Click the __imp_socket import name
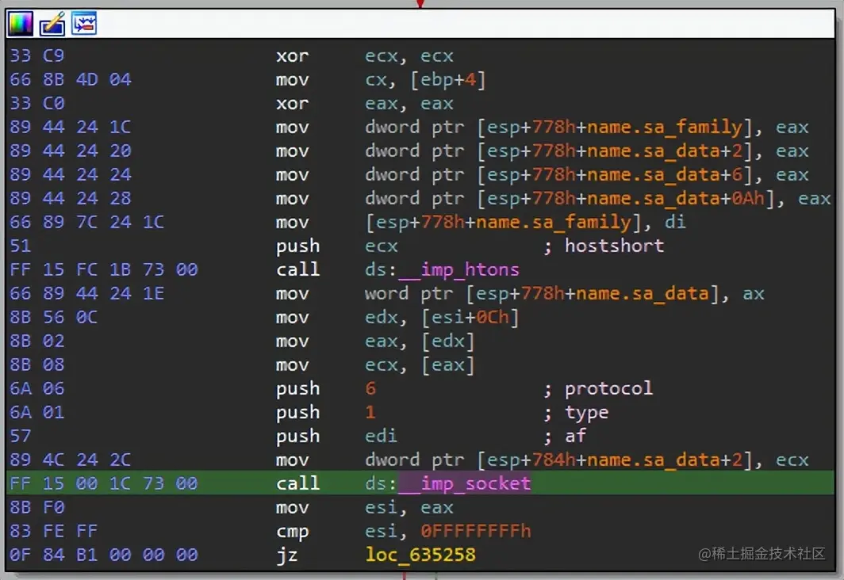The image size is (844, 580). 465,483
